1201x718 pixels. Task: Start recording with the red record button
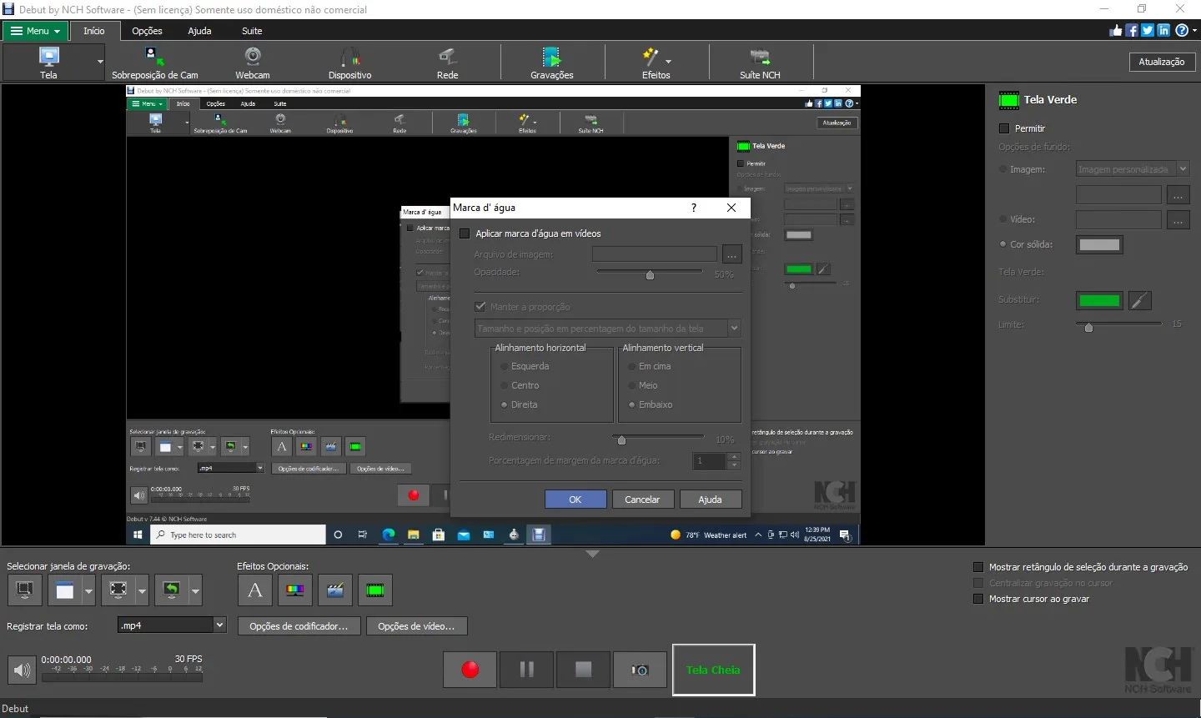[470, 670]
